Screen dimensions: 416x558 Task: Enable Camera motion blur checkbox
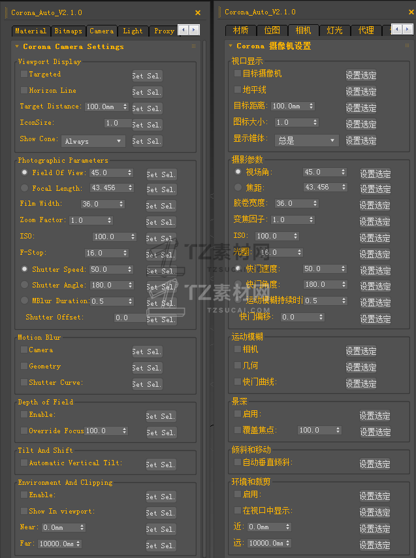tap(24, 350)
